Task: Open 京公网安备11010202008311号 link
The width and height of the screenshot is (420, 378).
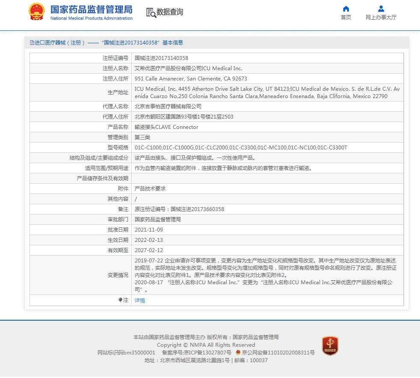Action: [278, 353]
